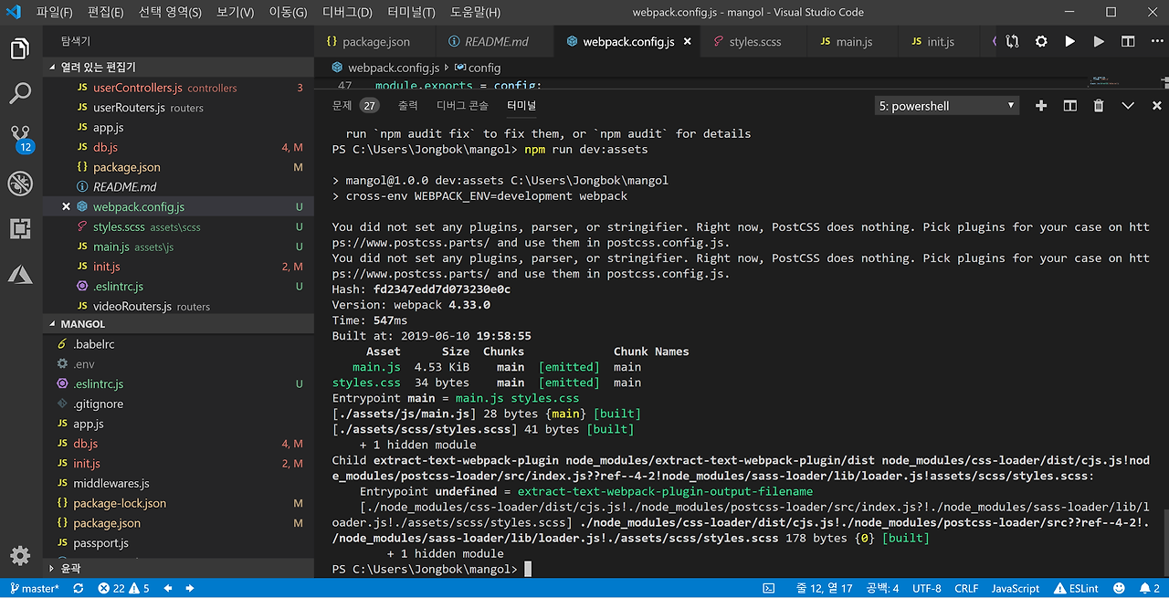Open the Help menu
Screen dimensions: 1169x598
475,13
